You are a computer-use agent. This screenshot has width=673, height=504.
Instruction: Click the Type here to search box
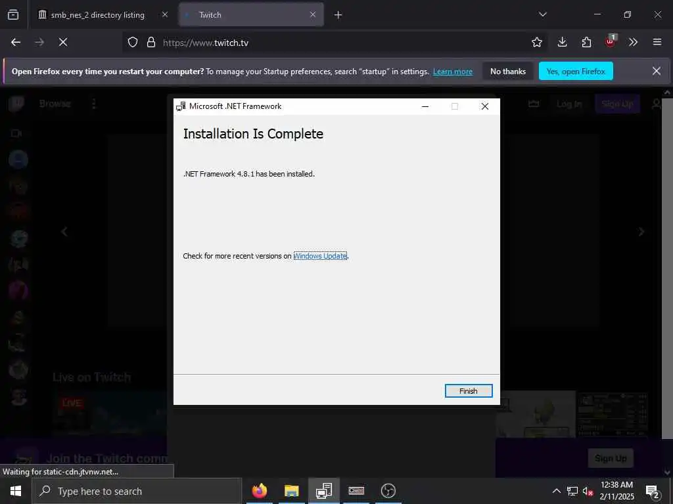point(137,491)
